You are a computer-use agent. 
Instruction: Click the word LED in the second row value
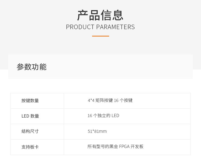(x=115, y=116)
